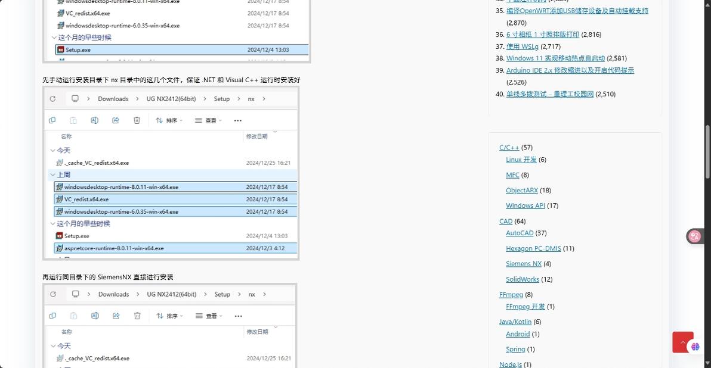Image resolution: width=711 pixels, height=368 pixels.
Task: Open the Java/Kotlin category link
Action: pyautogui.click(x=515, y=322)
